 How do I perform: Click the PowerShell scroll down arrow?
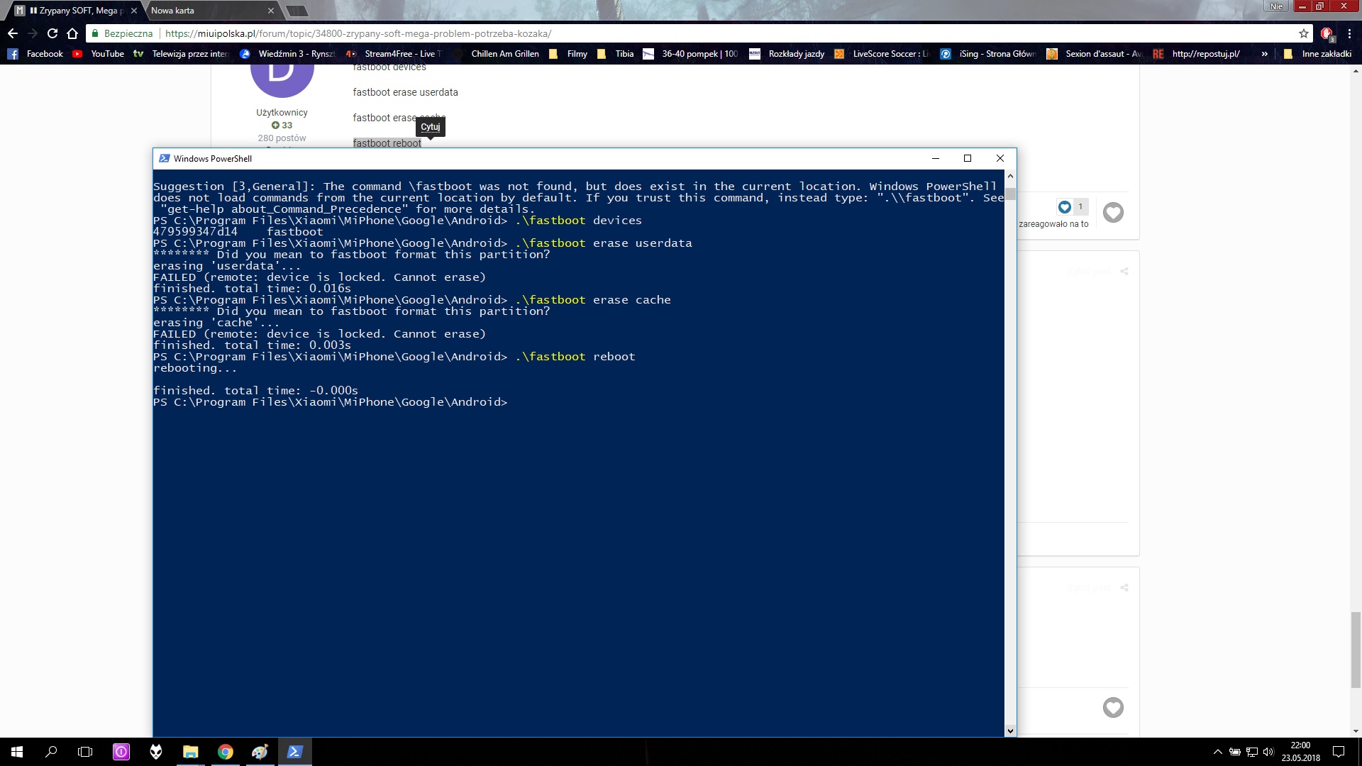pyautogui.click(x=1010, y=731)
